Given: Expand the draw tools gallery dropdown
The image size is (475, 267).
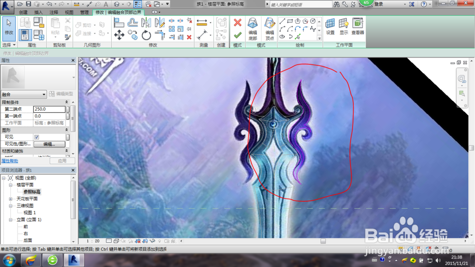Looking at the screenshot, I should (319, 38).
